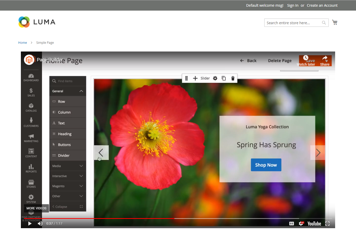The height and width of the screenshot is (231, 356).
Task: Add a slide with plus icon
Action: (195, 78)
